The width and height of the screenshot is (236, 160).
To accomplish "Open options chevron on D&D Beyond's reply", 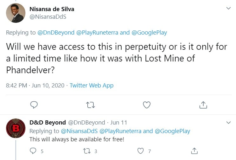I will tap(228, 123).
